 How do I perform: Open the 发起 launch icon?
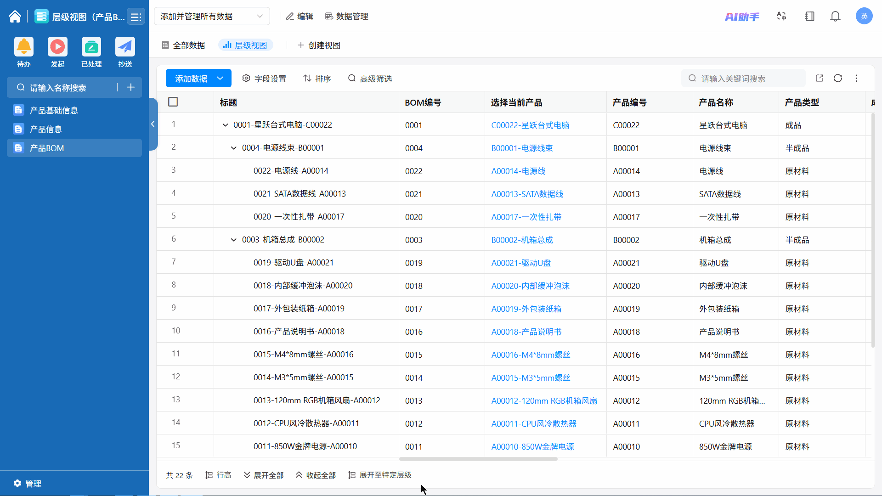point(57,47)
